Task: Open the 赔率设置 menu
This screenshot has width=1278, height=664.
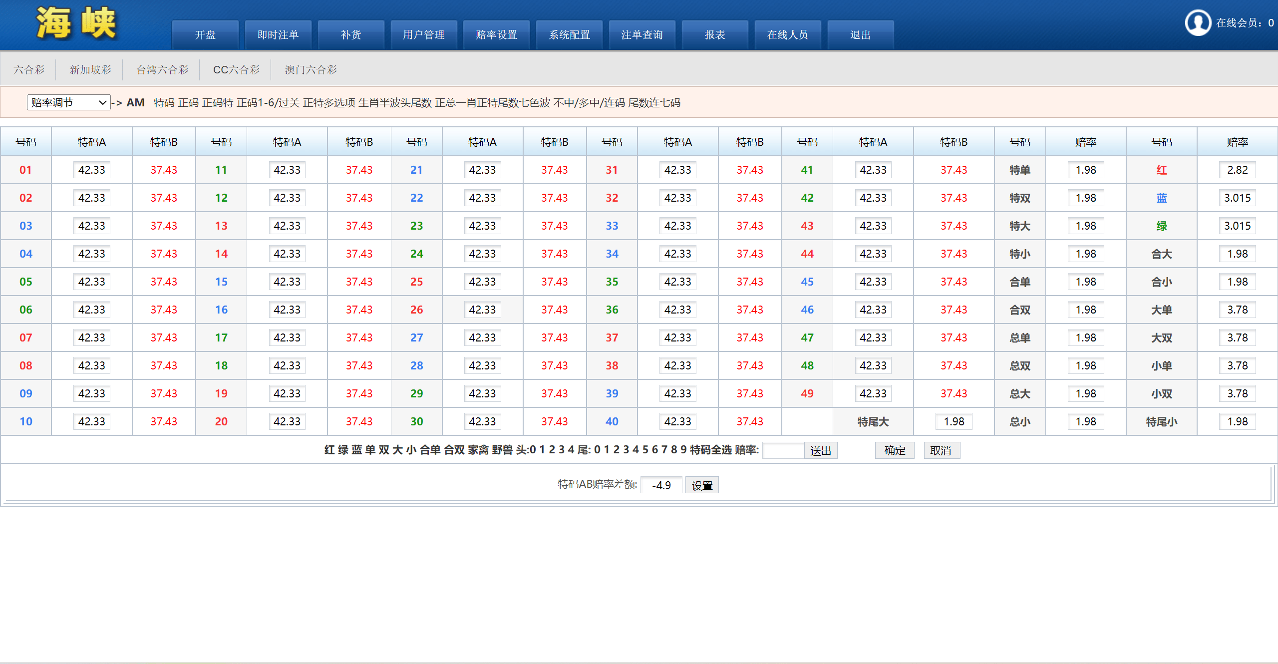Action: (x=496, y=34)
